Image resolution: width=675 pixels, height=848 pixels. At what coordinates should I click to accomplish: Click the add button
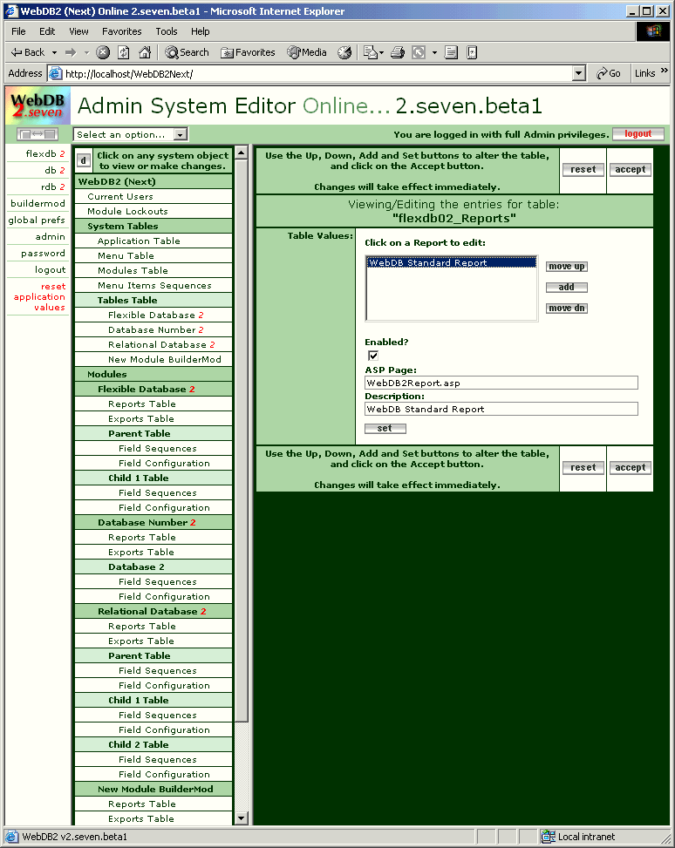[566, 288]
